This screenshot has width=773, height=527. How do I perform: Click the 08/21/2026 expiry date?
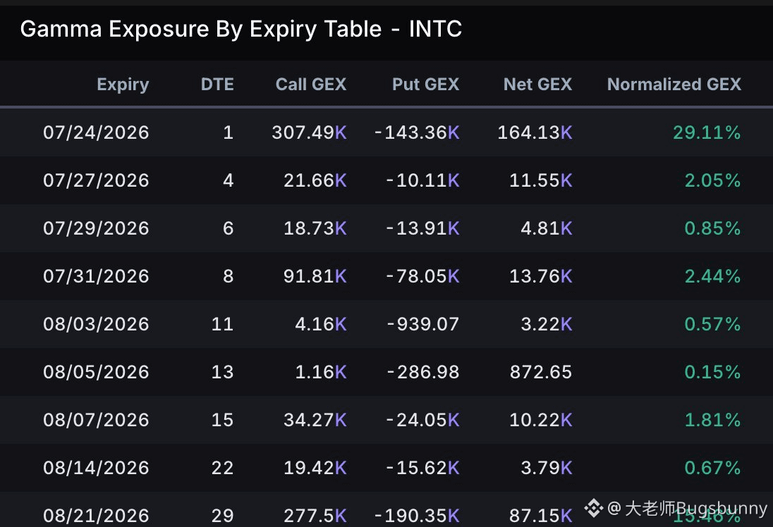pos(96,516)
